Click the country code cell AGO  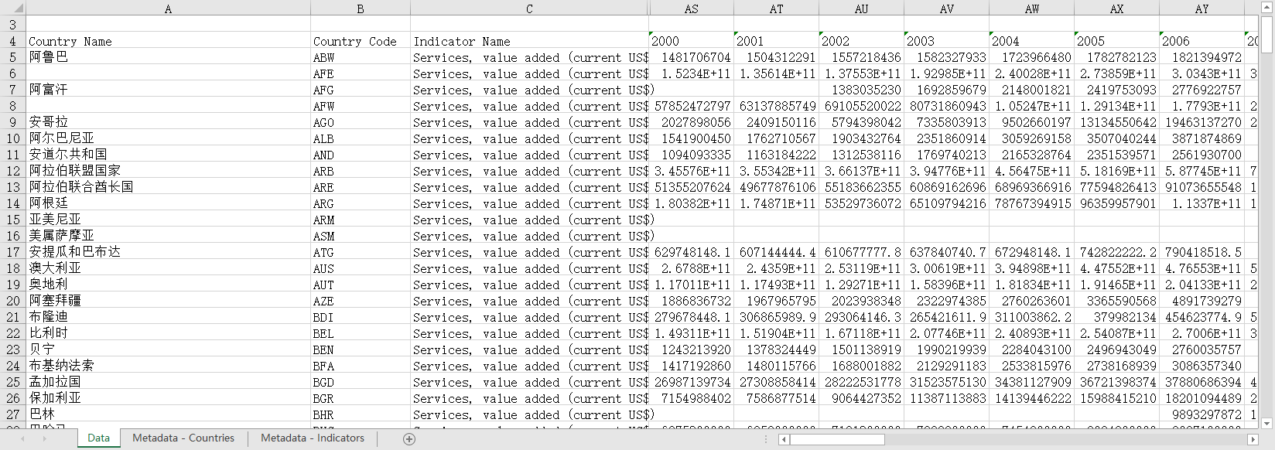tap(361, 122)
